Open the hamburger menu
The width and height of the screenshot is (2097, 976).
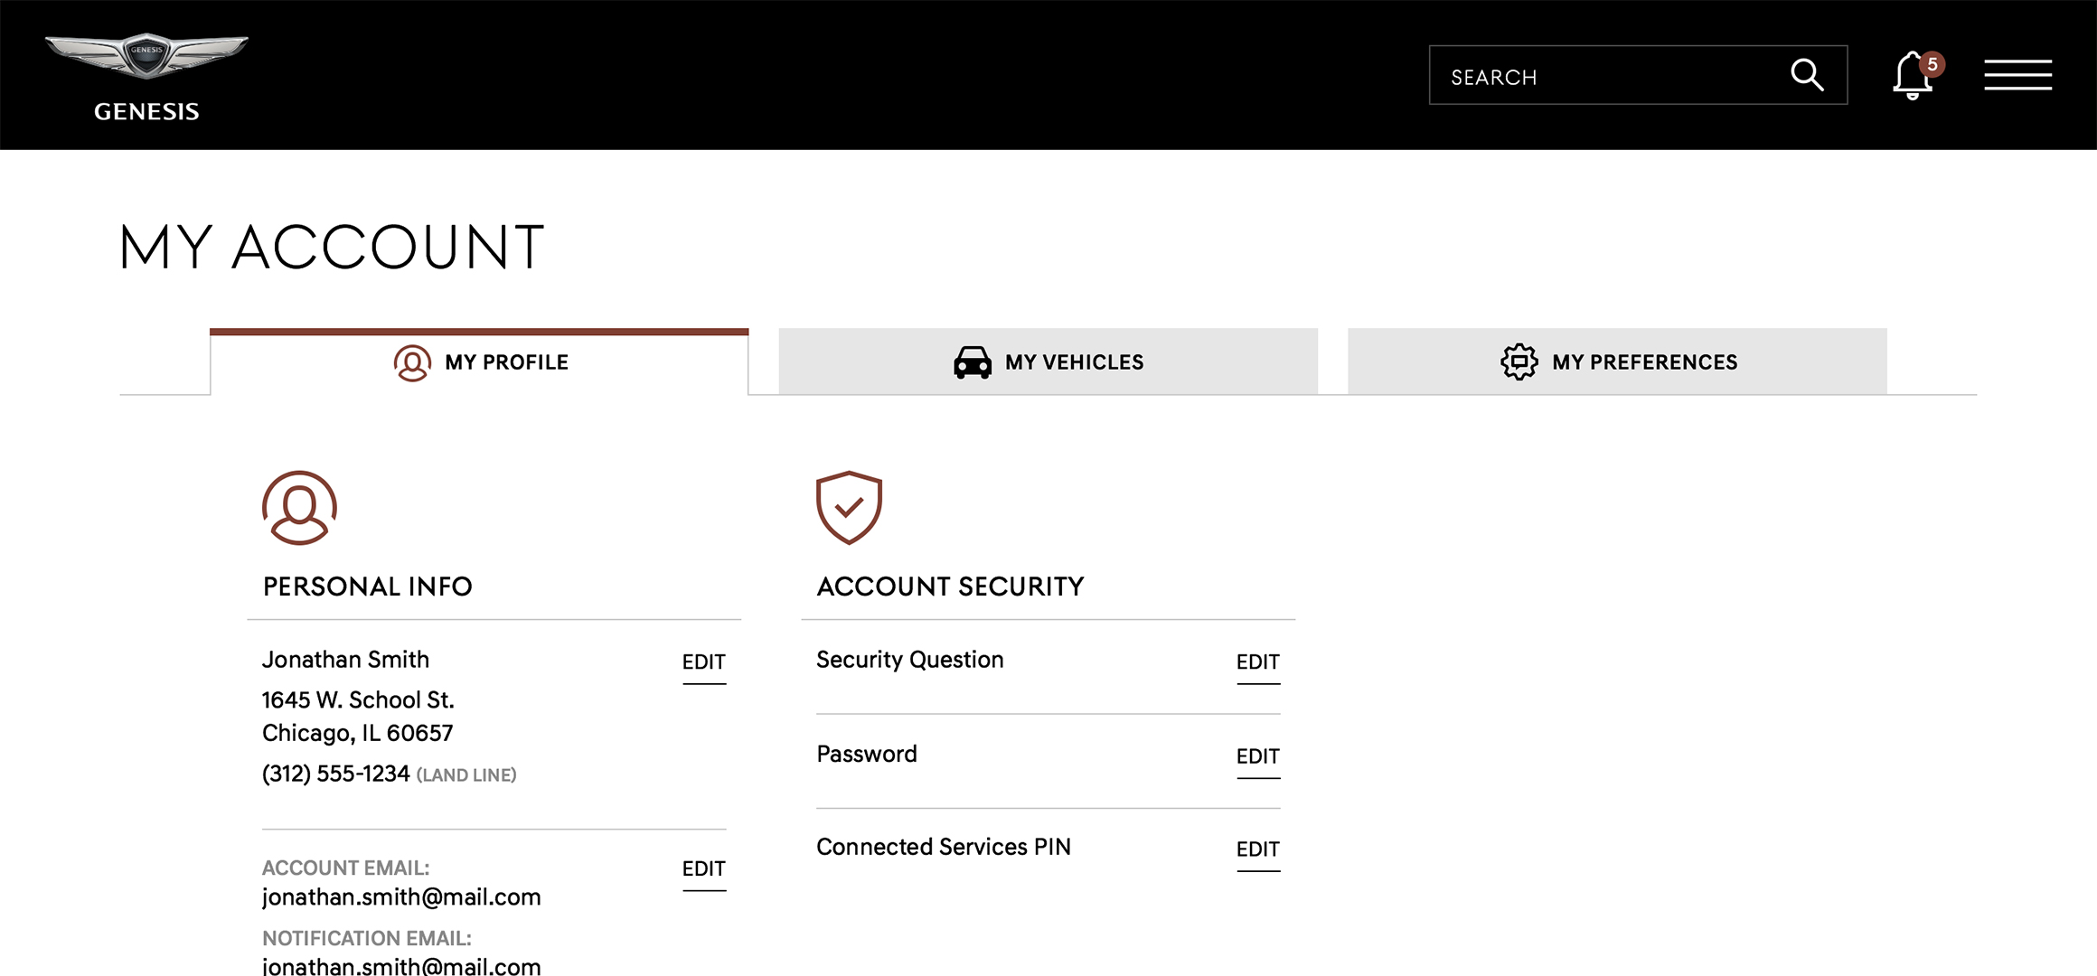tap(2017, 75)
